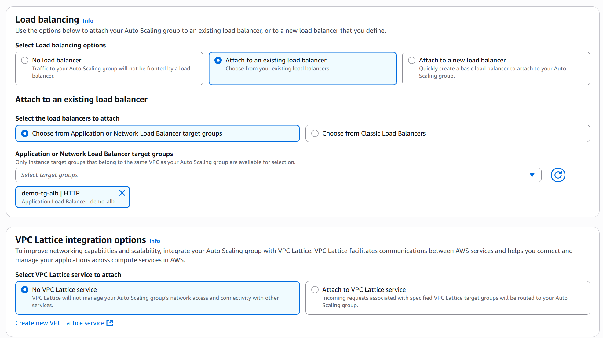603x338 pixels.
Task: Open Info link next to VPC Lattice integration
Action: pos(155,241)
